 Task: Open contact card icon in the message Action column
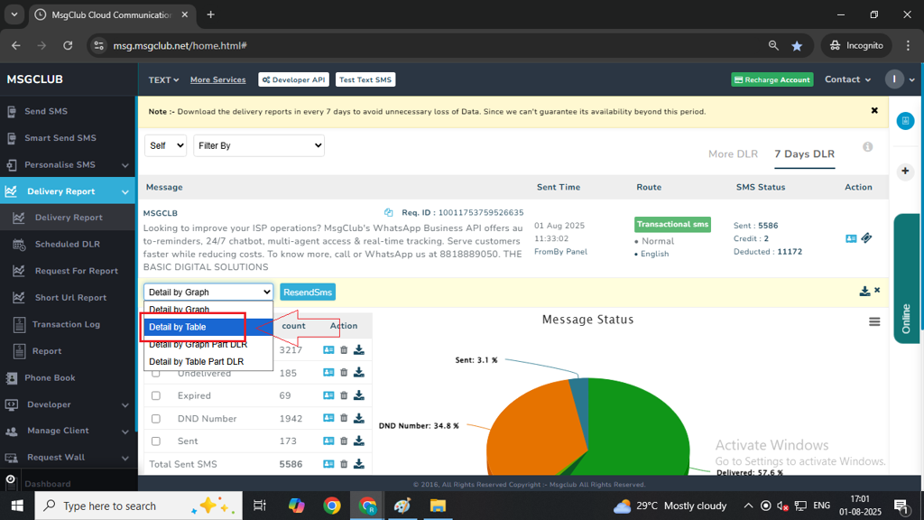pyautogui.click(x=851, y=238)
